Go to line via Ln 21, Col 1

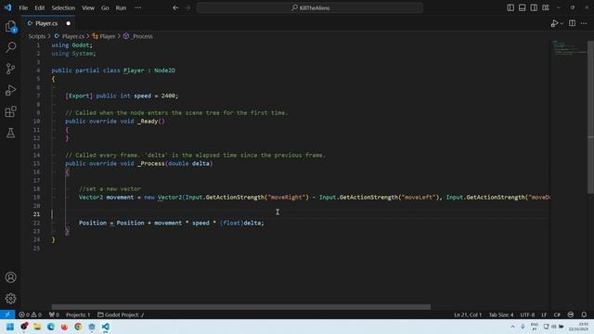coord(468,315)
